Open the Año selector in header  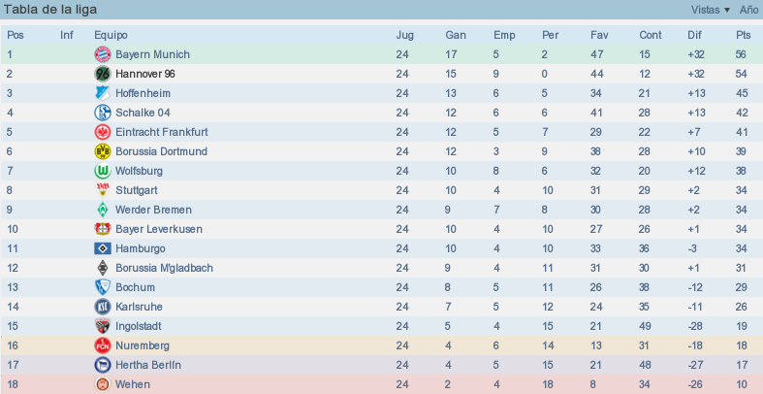748,10
